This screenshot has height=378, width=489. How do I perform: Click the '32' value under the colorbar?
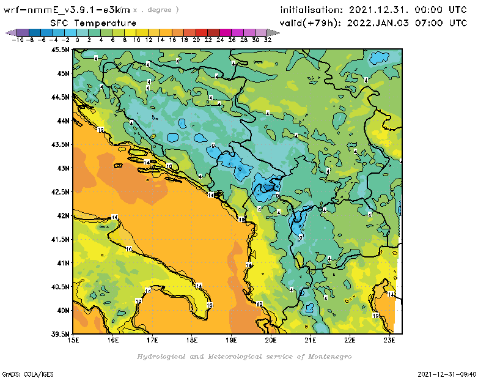tap(268, 40)
